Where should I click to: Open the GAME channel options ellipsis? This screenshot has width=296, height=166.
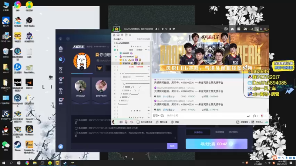pos(149,111)
